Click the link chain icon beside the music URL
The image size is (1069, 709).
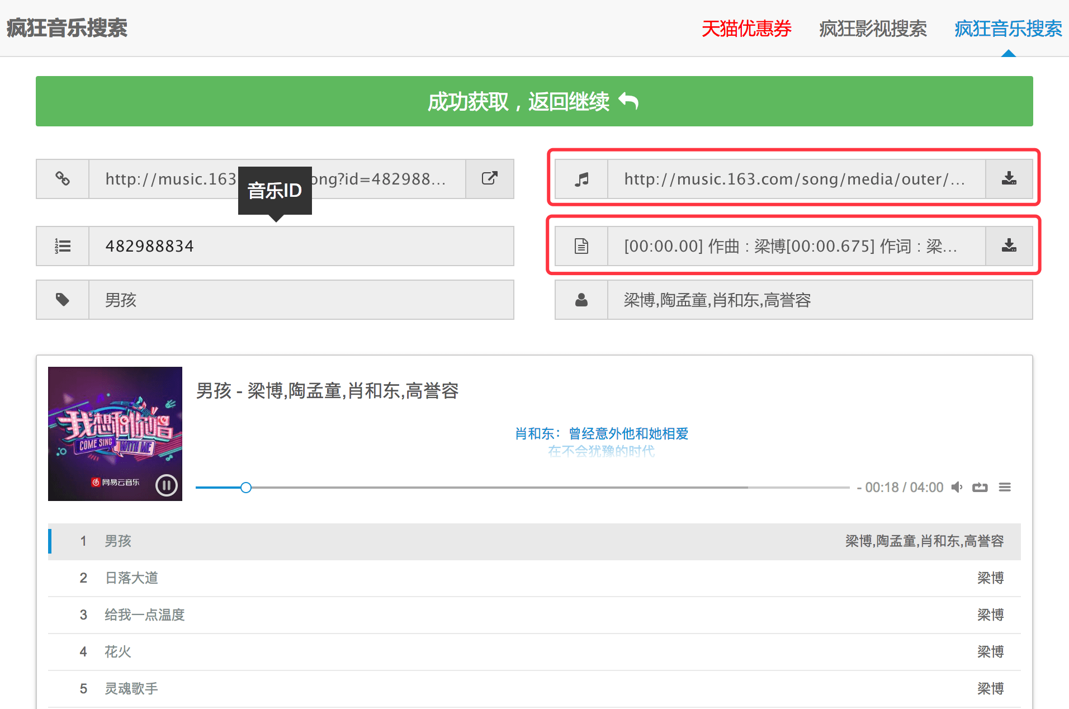(63, 179)
